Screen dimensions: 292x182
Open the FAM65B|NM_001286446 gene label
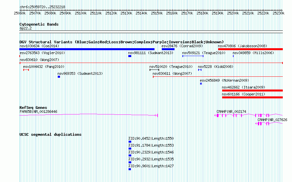tap(38, 111)
